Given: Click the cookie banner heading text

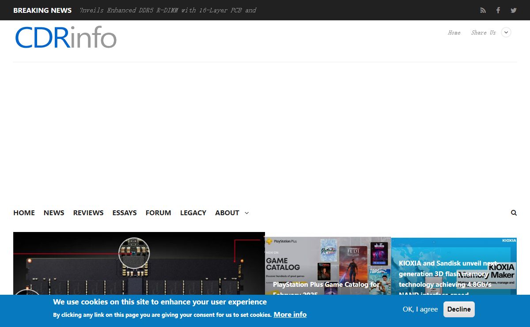Looking at the screenshot, I should [160, 302].
